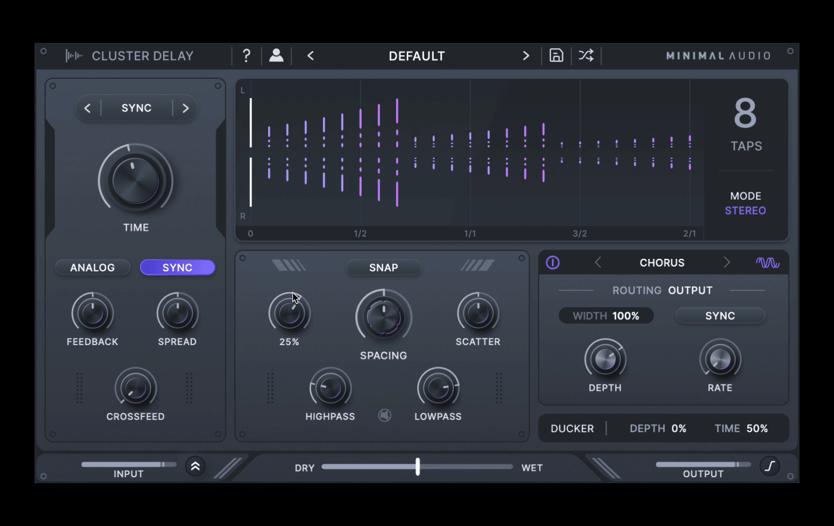Click the CHORUS effect name
The image size is (834, 526).
coord(662,262)
